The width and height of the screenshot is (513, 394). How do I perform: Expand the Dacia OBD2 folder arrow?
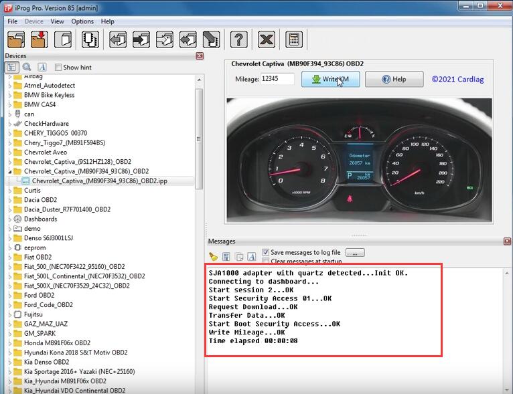click(10, 200)
